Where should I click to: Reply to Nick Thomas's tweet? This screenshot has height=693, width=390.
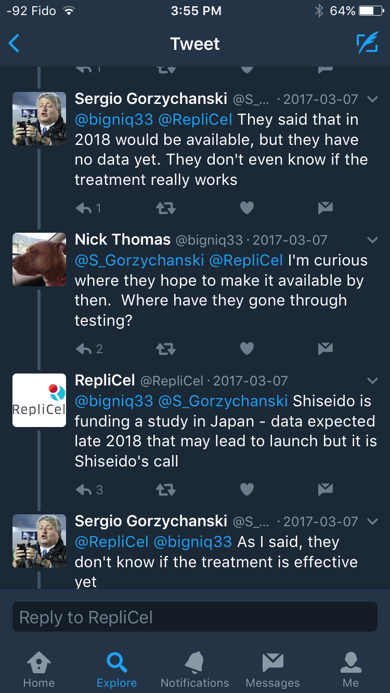click(x=84, y=349)
